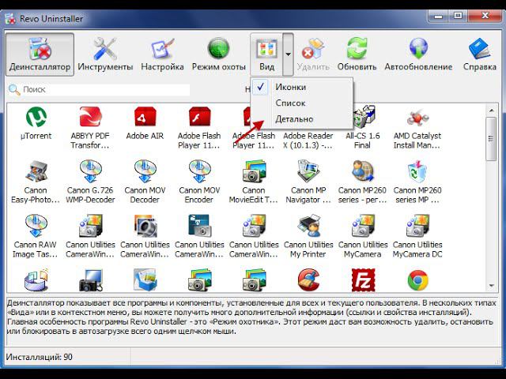
Task: Minimize the Revo Uninstaller window
Action: pos(440,16)
